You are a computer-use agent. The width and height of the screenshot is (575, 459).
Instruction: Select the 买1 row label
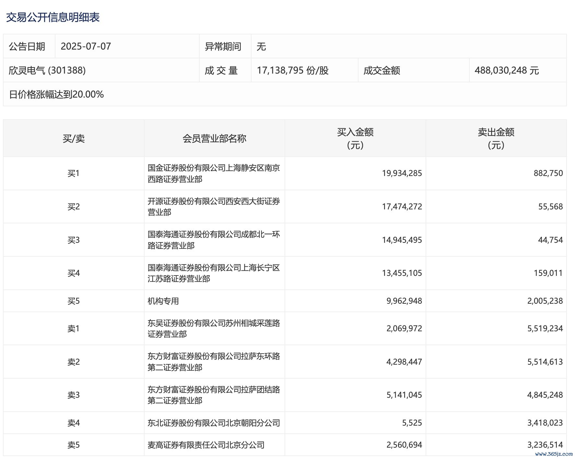click(74, 173)
